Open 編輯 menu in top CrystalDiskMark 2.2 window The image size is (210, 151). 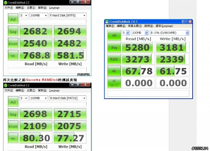(x=20, y=8)
